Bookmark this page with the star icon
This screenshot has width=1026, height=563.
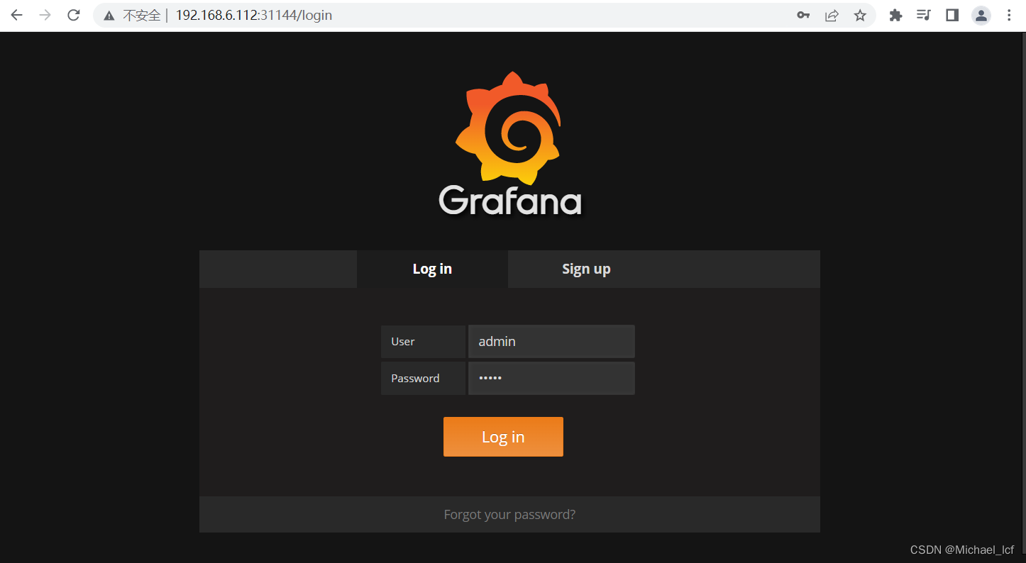tap(860, 15)
